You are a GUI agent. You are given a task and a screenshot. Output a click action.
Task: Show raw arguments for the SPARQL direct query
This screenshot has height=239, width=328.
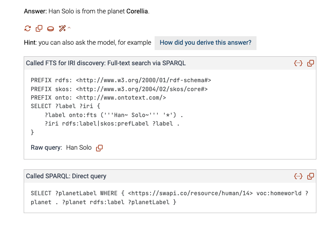(x=299, y=176)
